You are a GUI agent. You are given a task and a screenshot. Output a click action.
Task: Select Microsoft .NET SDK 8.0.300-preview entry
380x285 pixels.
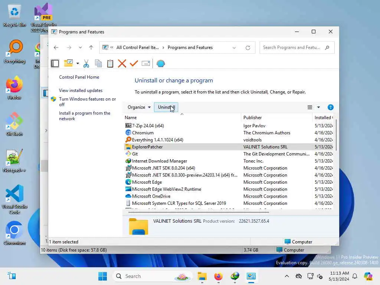(x=229, y=175)
